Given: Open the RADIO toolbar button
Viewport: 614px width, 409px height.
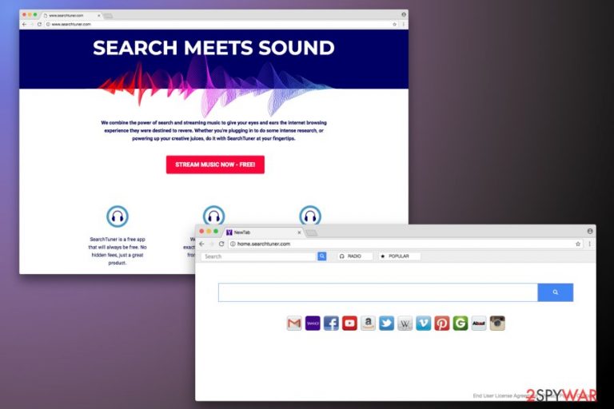Looking at the screenshot, I should (x=355, y=256).
